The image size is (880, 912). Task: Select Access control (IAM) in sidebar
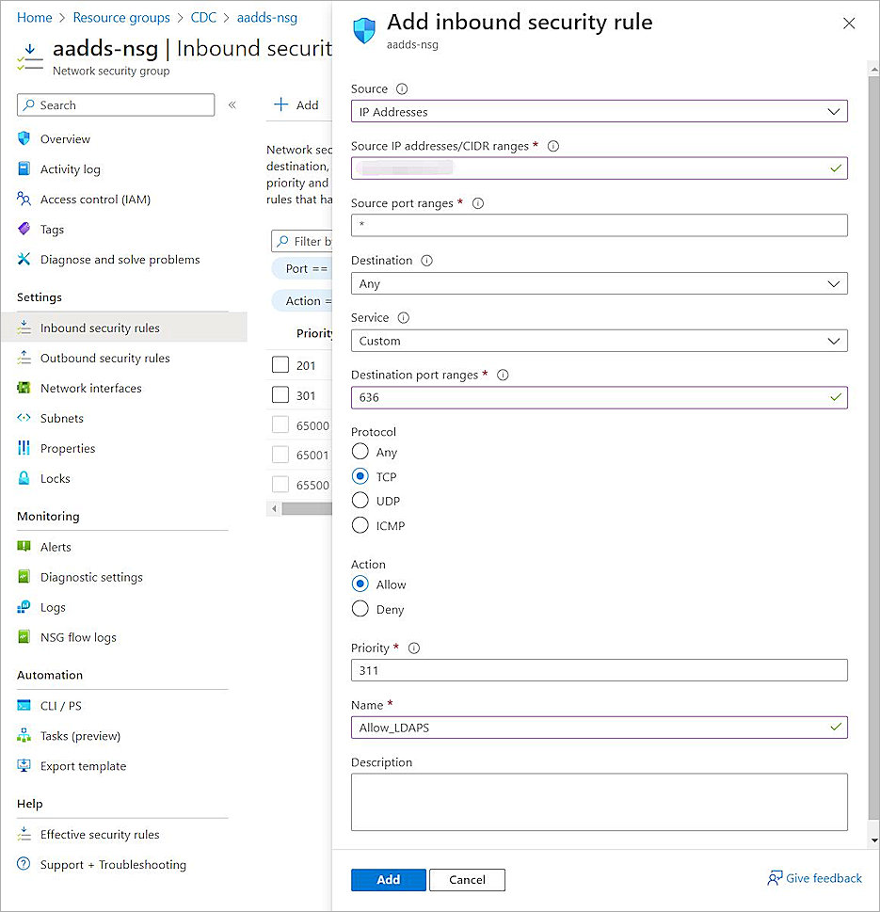97,199
